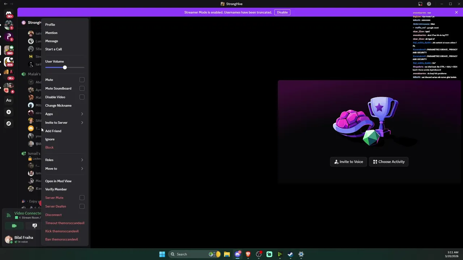Viewport: 463px width, 260px height.
Task: Click Video Connected status text
Action: point(28,213)
